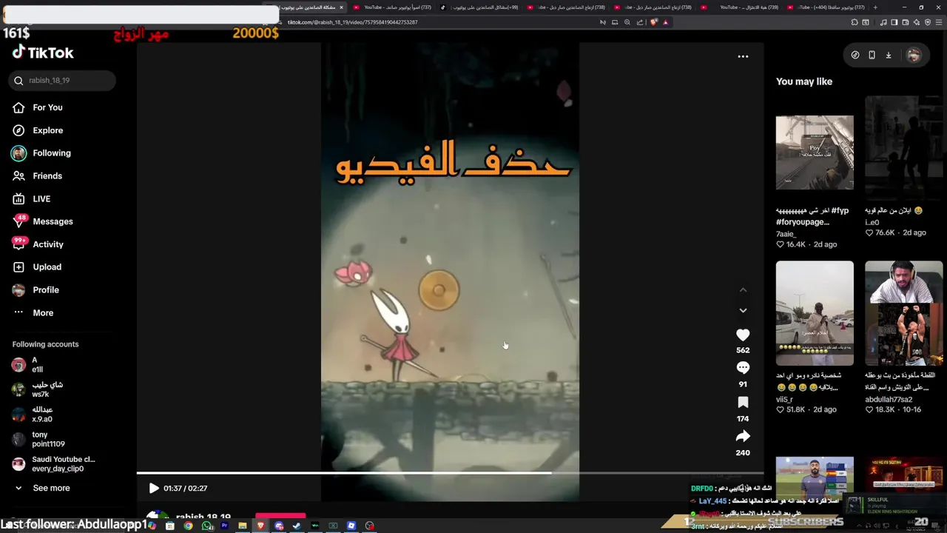Go to previous video arrow
947x533 pixels.
coord(743,290)
